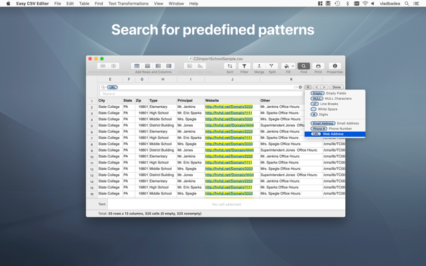Click the add row below icon

[x=148, y=66]
